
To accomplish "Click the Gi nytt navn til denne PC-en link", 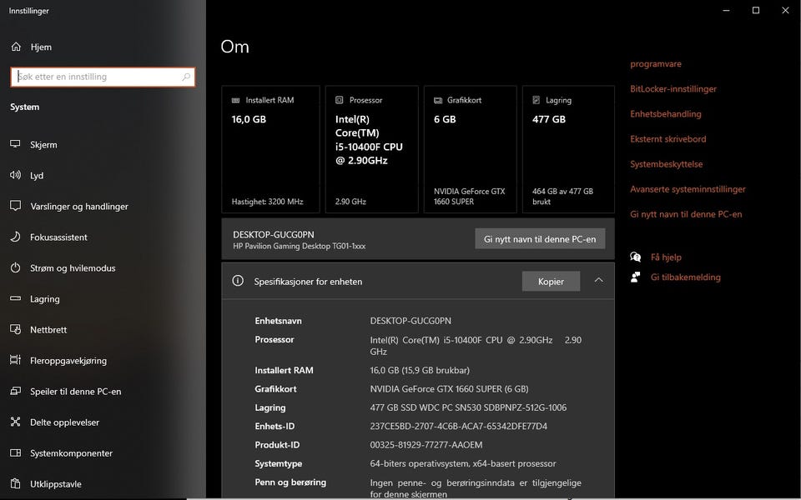I will tap(686, 214).
